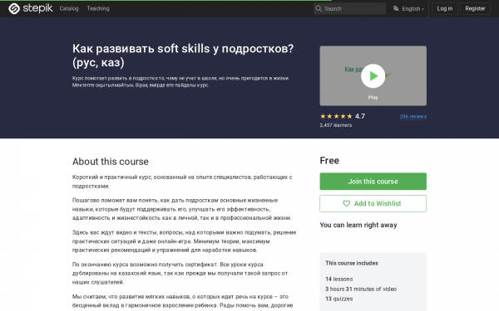The height and width of the screenshot is (311, 499).
Task: Click the This course includes heading
Action: click(352, 263)
